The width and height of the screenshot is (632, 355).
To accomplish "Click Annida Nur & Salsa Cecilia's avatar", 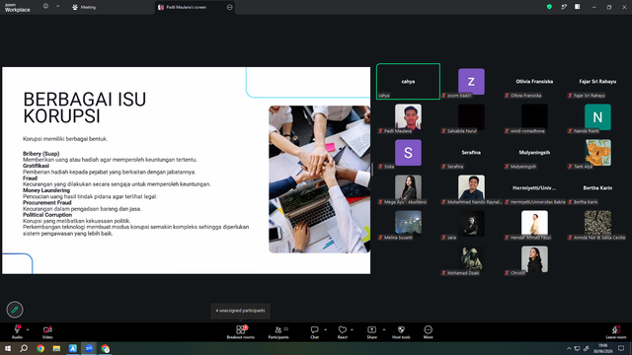I will click(x=597, y=224).
